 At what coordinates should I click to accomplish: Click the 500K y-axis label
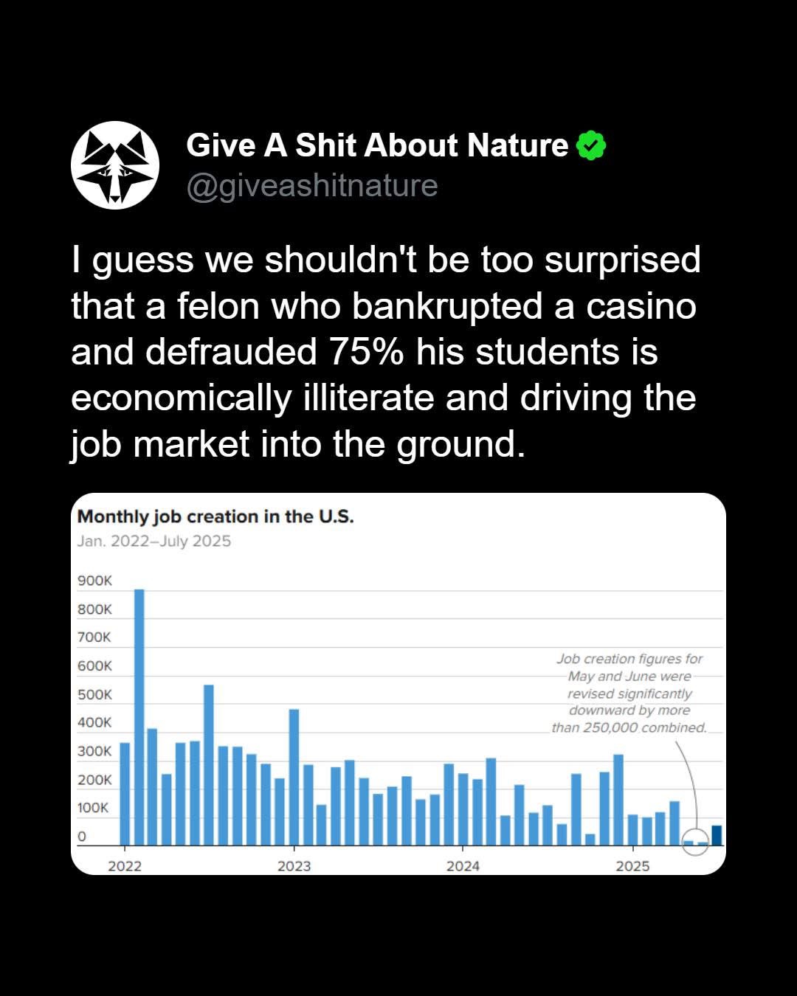(x=95, y=694)
